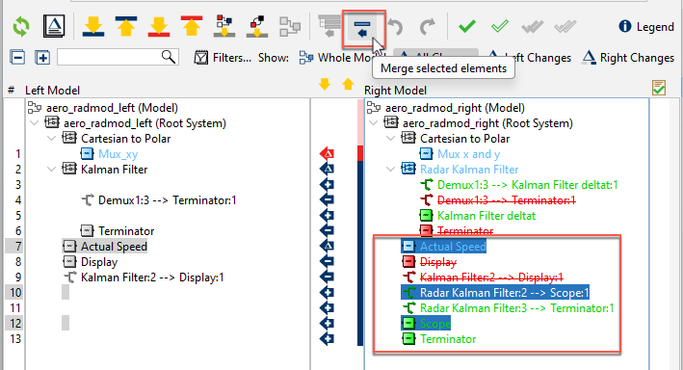This screenshot has width=683, height=370.
Task: Click the model triangle page icon
Action: 54,26
